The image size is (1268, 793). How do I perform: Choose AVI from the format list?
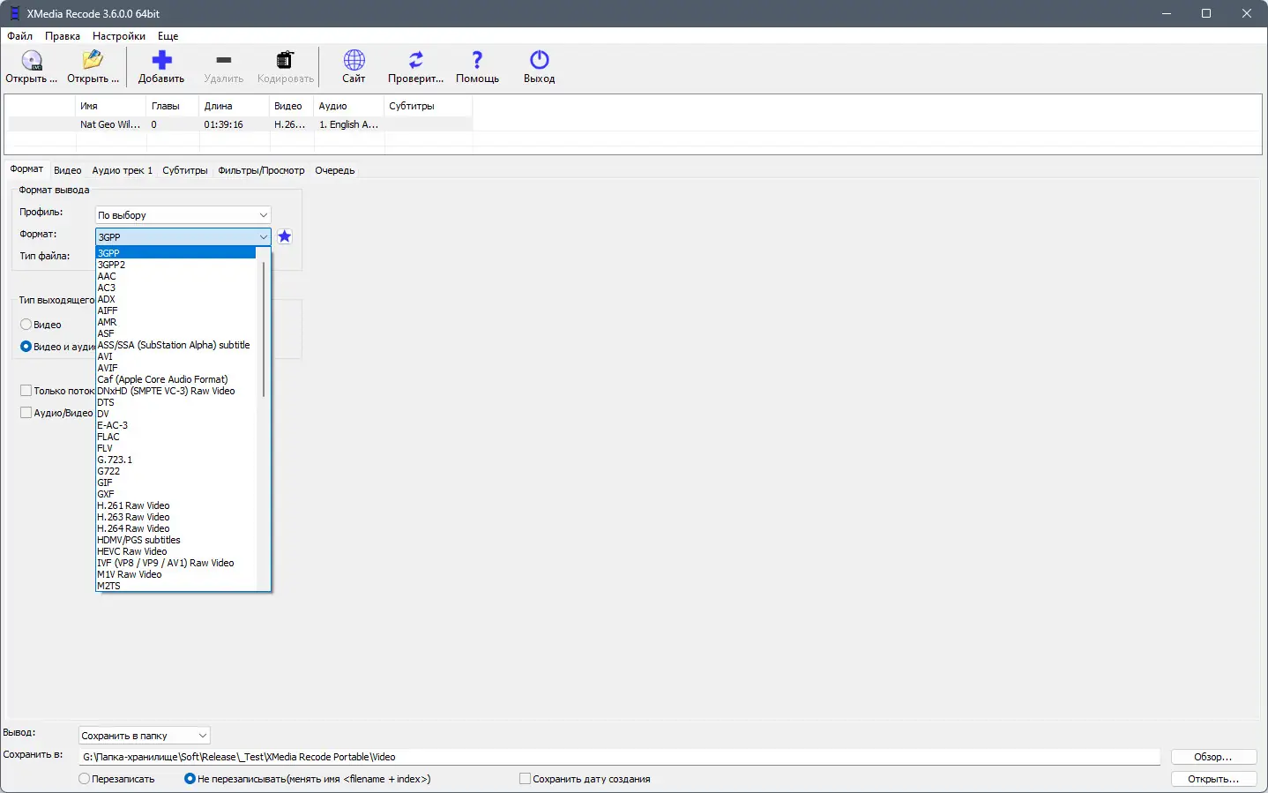175,356
